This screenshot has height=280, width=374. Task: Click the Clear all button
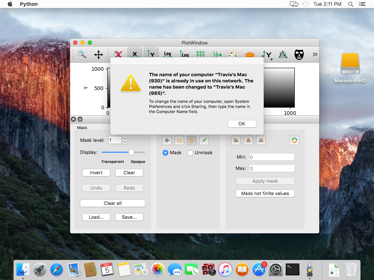112,203
